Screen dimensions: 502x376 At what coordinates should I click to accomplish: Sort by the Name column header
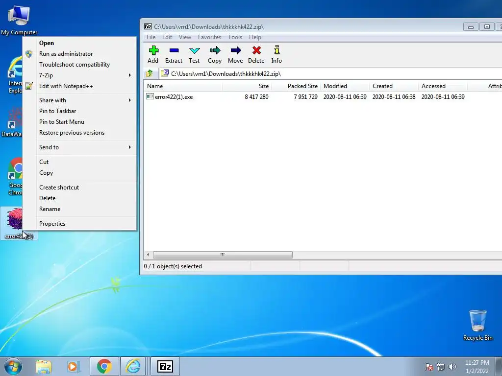click(183, 86)
